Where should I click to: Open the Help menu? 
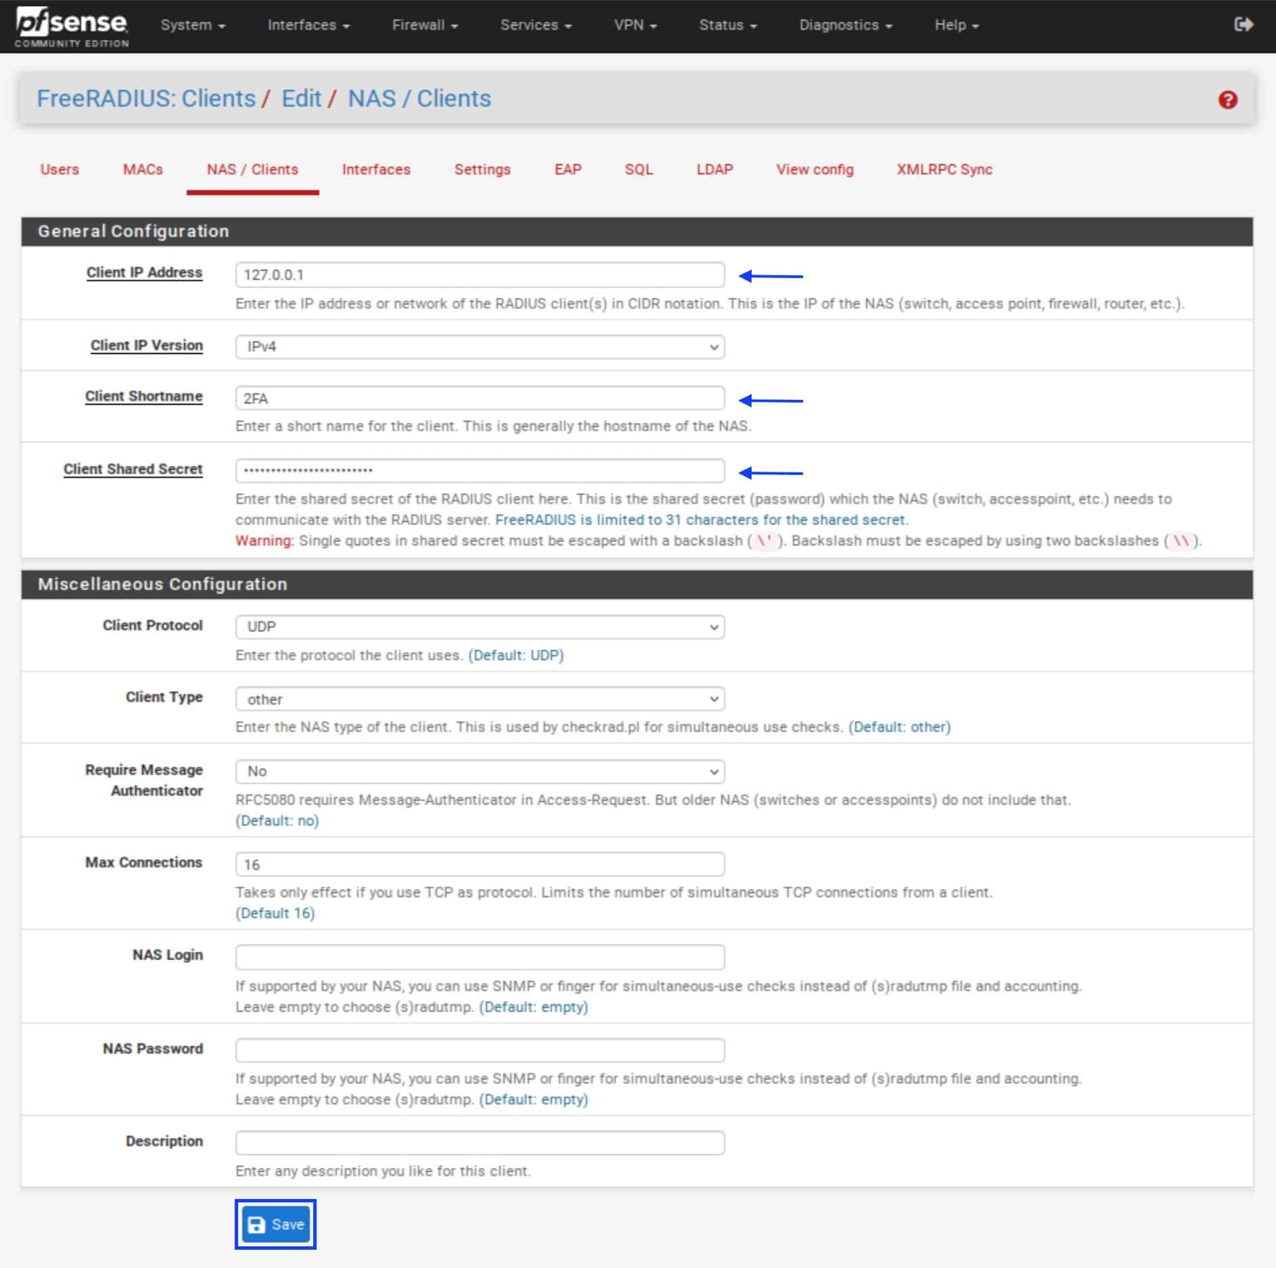coord(957,25)
